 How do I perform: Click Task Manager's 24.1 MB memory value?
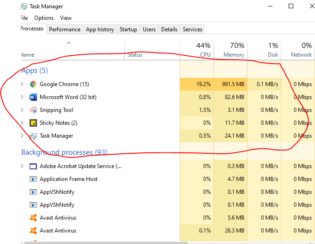[x=235, y=136]
